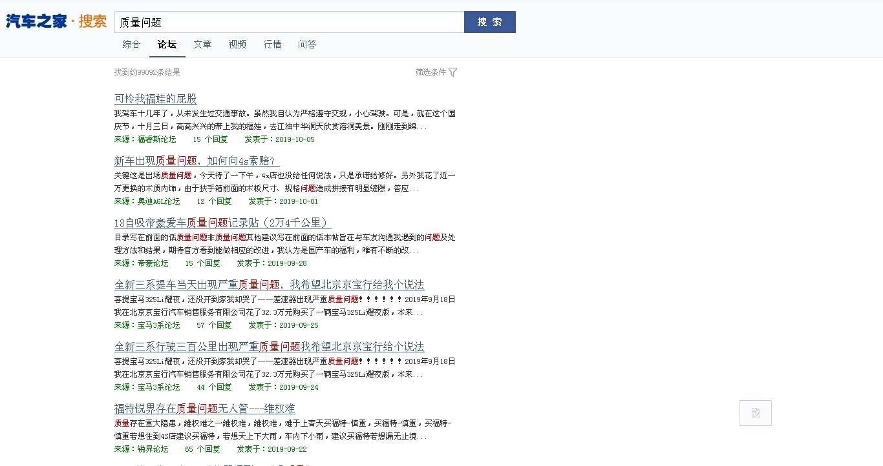883x466 pixels.
Task: Switch to the 行情 tab
Action: 272,45
